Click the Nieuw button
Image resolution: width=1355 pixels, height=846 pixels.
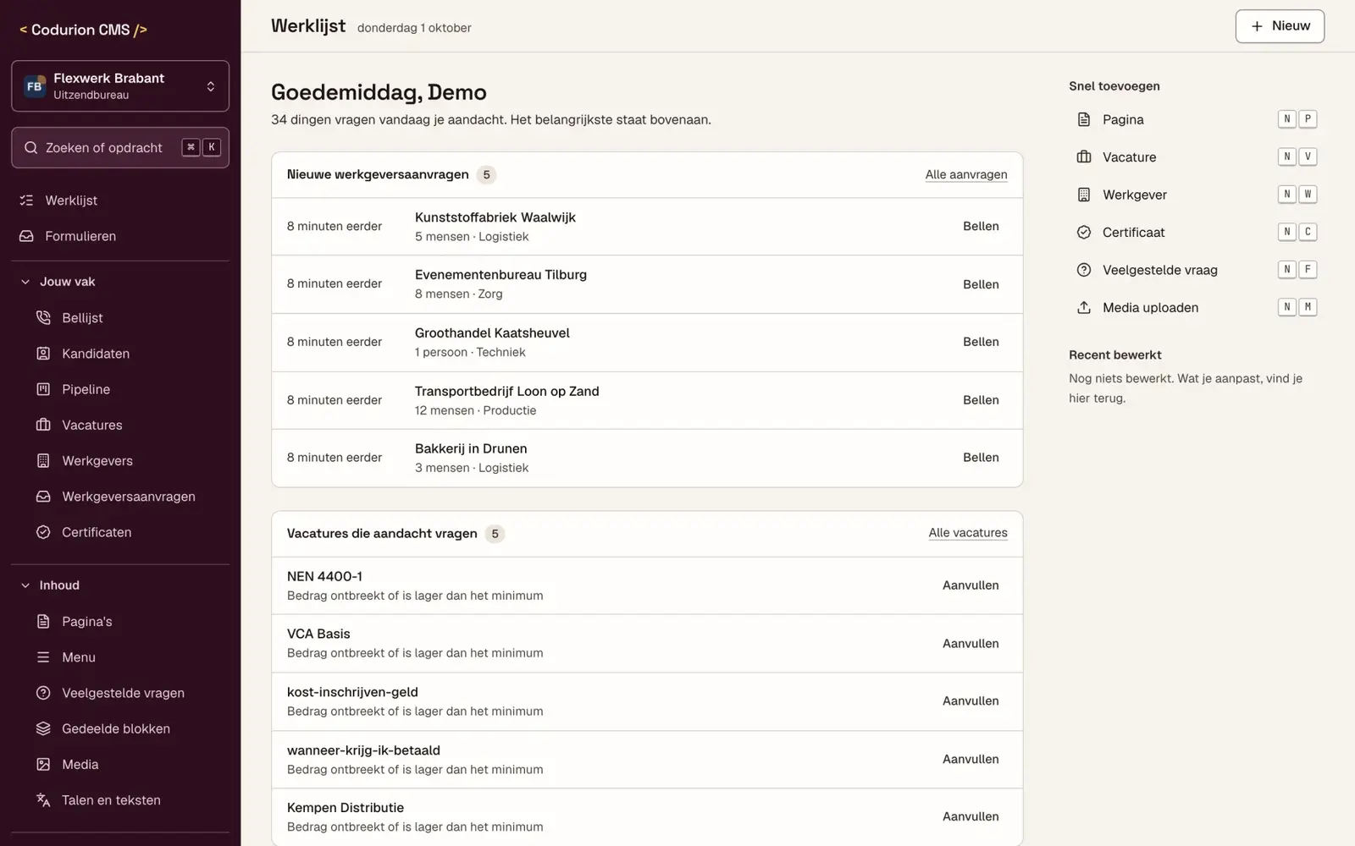pyautogui.click(x=1280, y=26)
